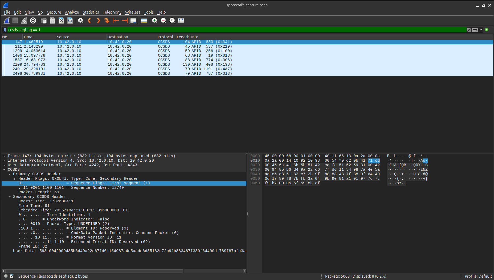Stop the running capture
The width and height of the screenshot is (494, 280).
click(x=15, y=20)
